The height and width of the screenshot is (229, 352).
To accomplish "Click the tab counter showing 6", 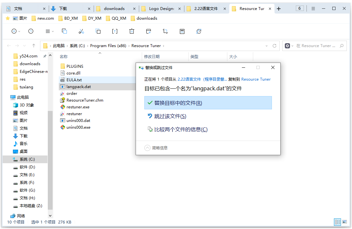I will click(x=300, y=8).
